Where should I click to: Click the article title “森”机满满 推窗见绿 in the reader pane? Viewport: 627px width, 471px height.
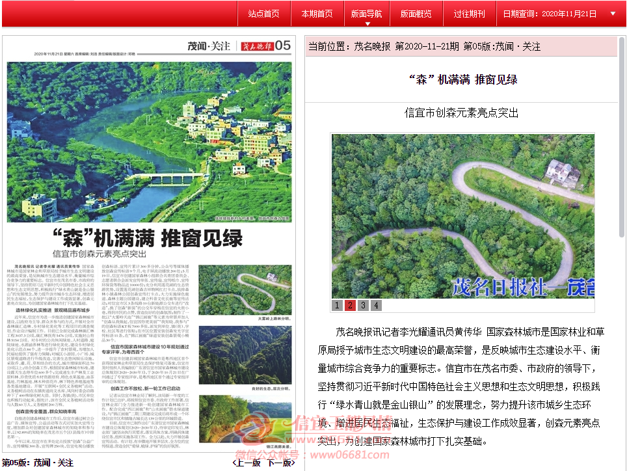click(x=463, y=79)
